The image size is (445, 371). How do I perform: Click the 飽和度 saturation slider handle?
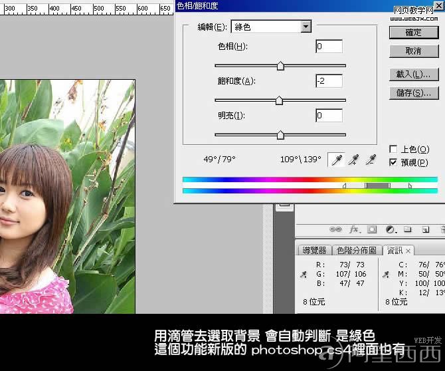tap(279, 100)
